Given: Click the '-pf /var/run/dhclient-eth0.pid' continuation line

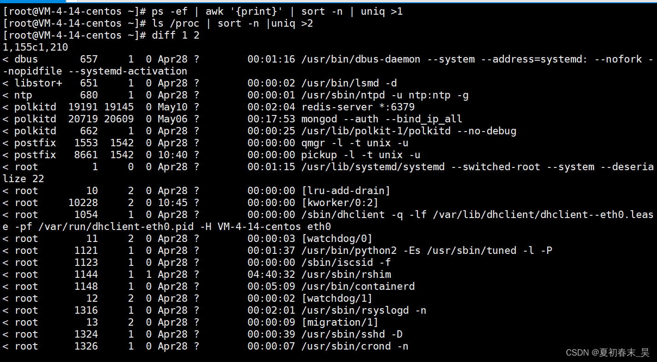Looking at the screenshot, I should coord(167,226).
